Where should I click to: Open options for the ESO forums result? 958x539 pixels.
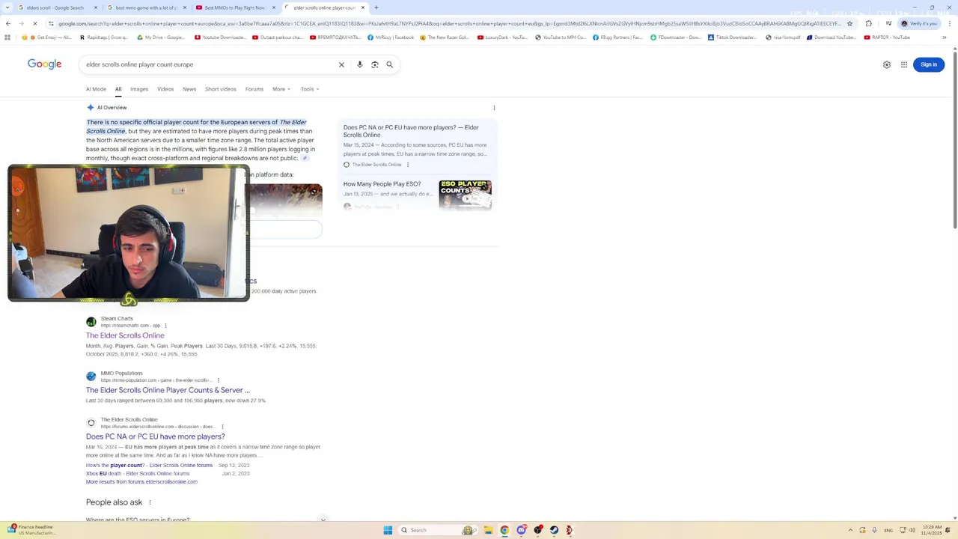coord(222,427)
